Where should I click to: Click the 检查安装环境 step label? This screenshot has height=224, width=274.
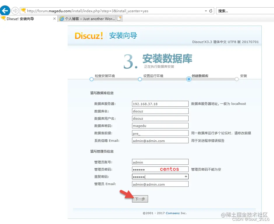(x=105, y=76)
